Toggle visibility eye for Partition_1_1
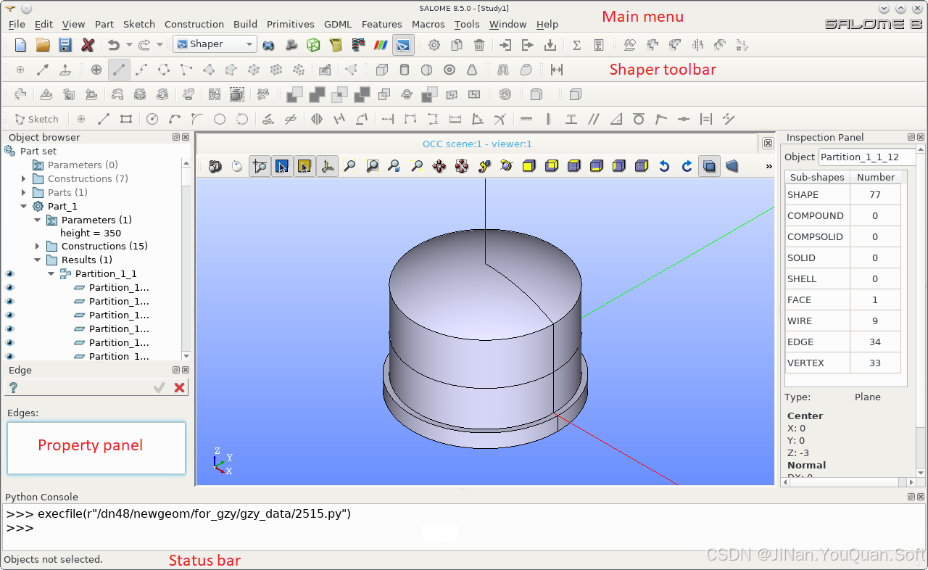The image size is (928, 570). pyautogui.click(x=9, y=273)
